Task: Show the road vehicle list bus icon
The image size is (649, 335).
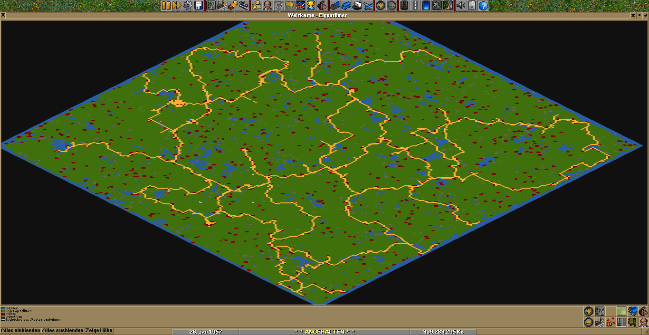Action: 345,6
